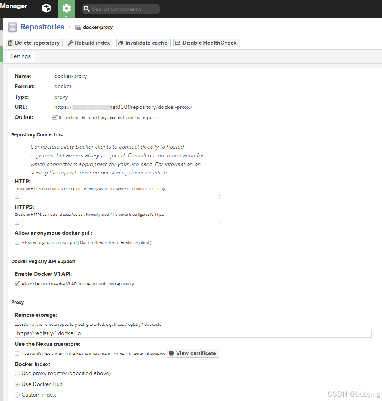Click the View certificate button

pos(193,353)
